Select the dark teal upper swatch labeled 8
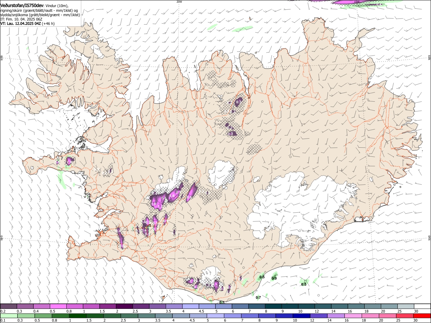Viewport: 431px width, 323px height. (273, 306)
